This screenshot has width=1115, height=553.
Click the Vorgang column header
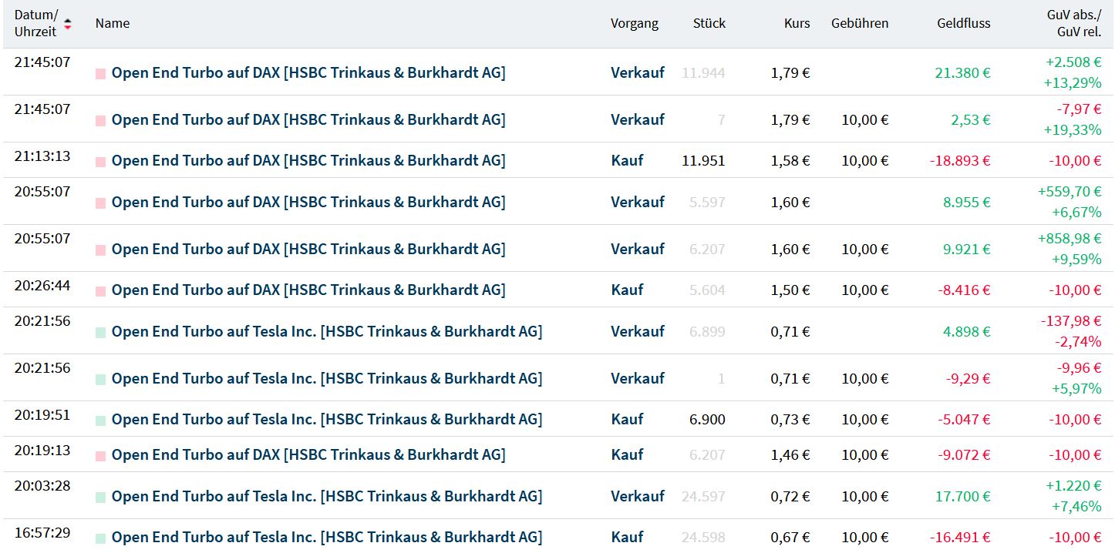(635, 23)
